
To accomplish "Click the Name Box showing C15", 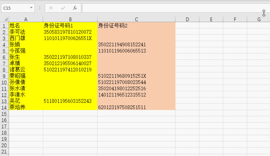I will coord(15,8).
